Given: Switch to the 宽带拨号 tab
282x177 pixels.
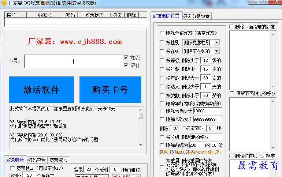Looking at the screenshot, I should 59,160.
